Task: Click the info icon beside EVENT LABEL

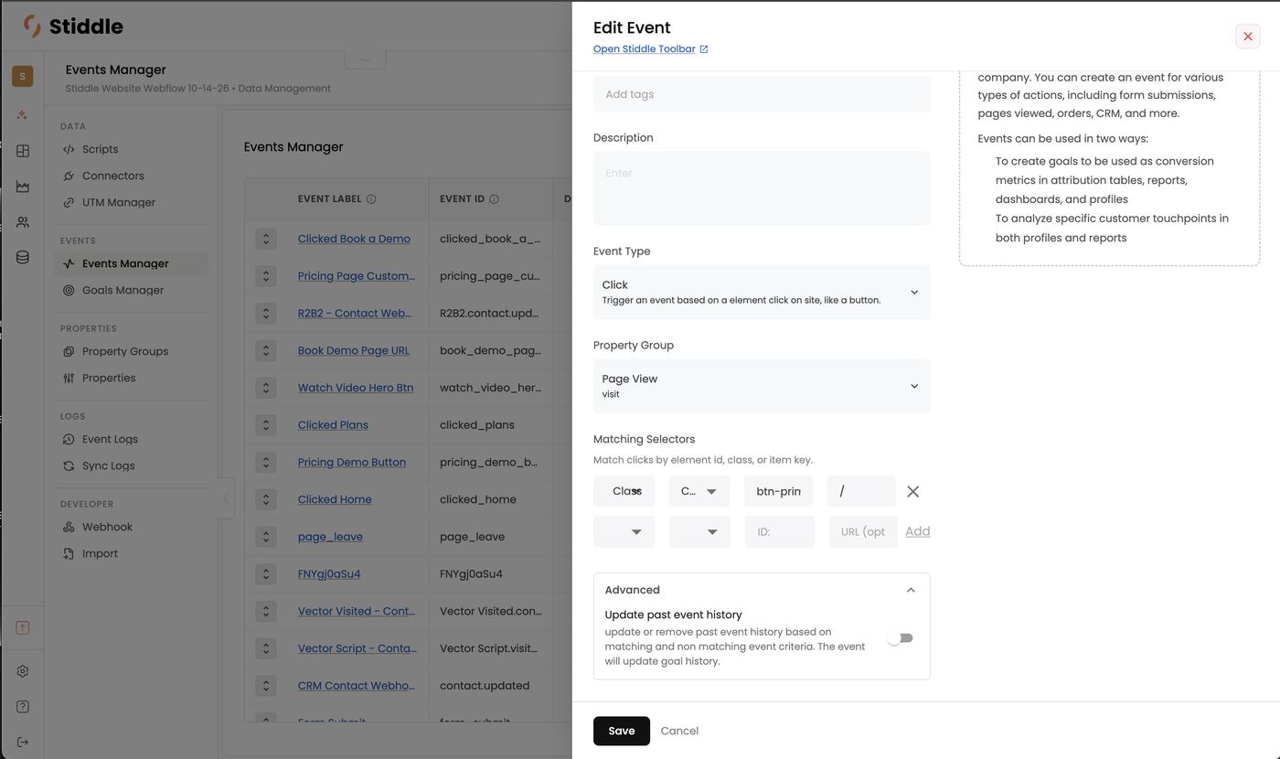Action: 371,198
